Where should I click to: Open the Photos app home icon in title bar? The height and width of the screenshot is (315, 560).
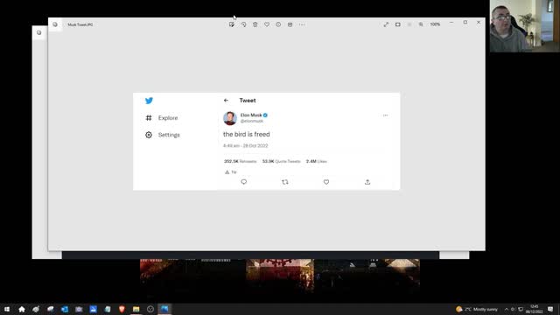pyautogui.click(x=55, y=24)
